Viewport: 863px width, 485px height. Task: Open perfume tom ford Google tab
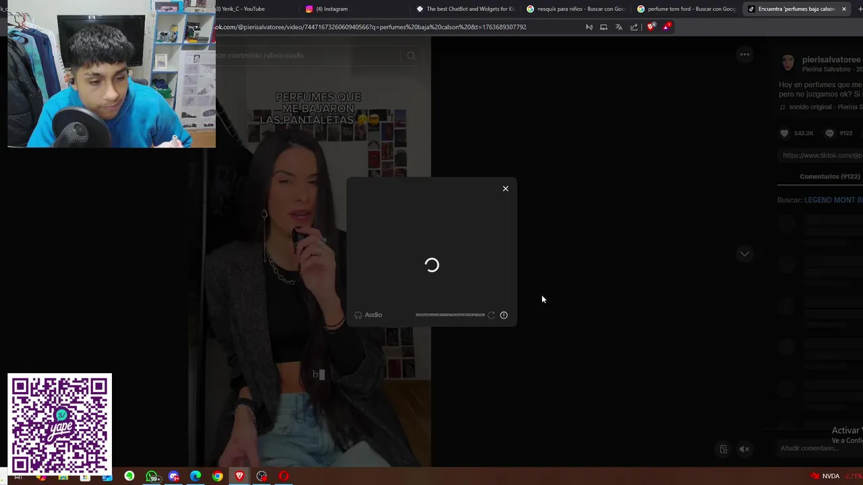(x=686, y=9)
